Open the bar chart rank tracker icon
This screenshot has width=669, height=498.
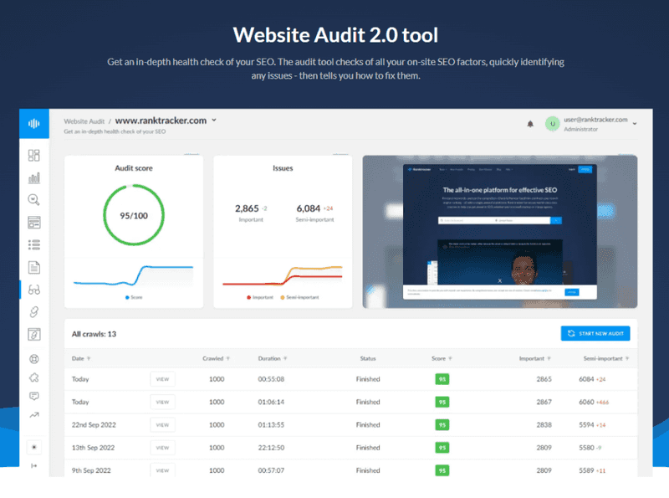click(x=34, y=177)
